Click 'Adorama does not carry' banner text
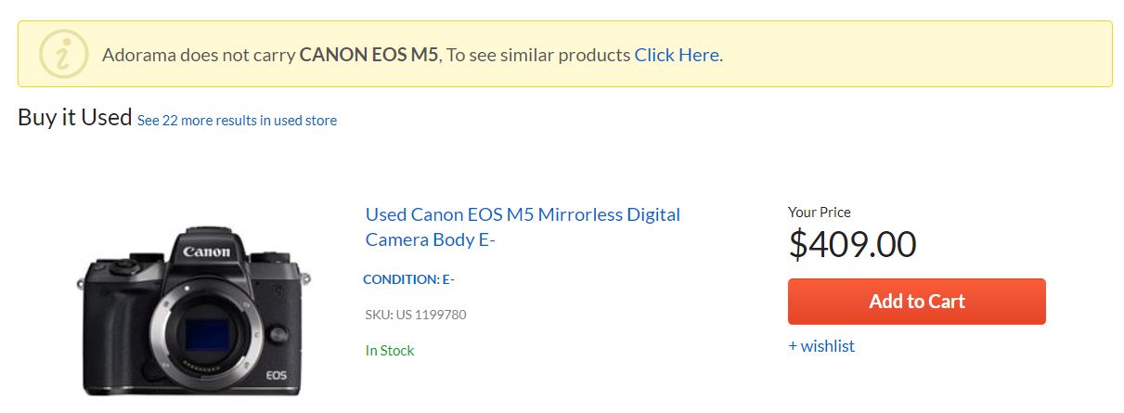 (x=200, y=55)
